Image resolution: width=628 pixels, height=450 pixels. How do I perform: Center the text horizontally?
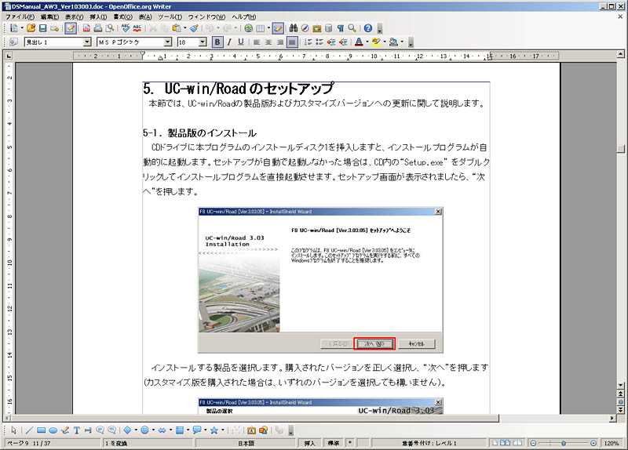click(268, 42)
